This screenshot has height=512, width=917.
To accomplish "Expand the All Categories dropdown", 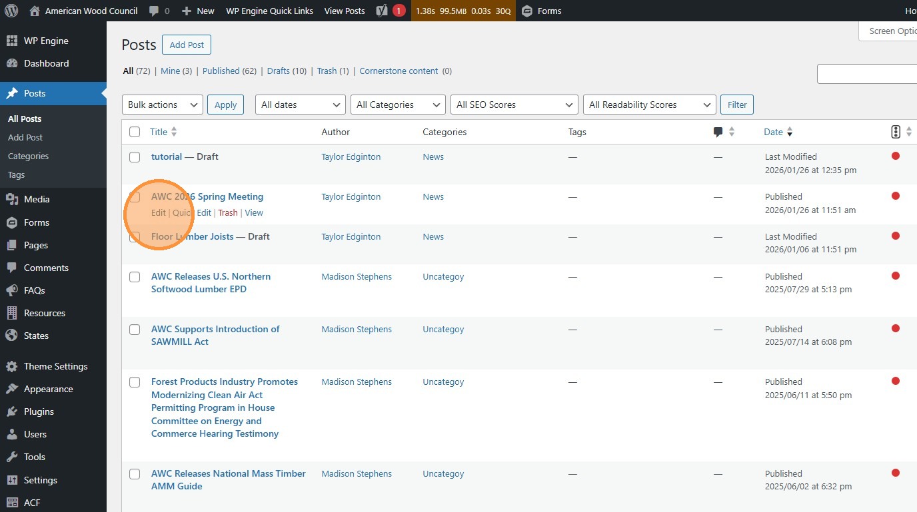I will (398, 105).
